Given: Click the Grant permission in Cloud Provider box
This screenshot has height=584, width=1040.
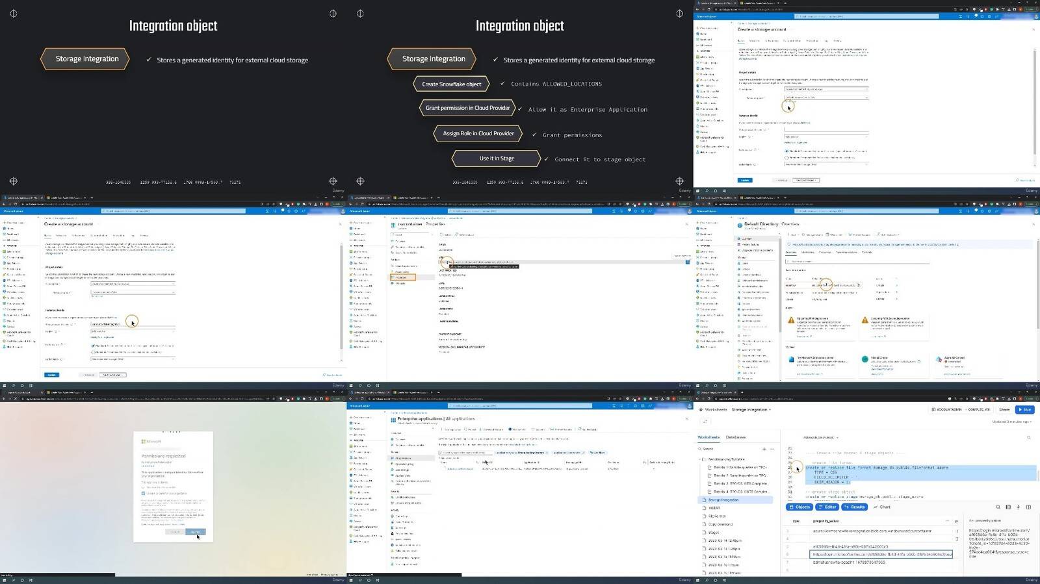Looking at the screenshot, I should 468,108.
